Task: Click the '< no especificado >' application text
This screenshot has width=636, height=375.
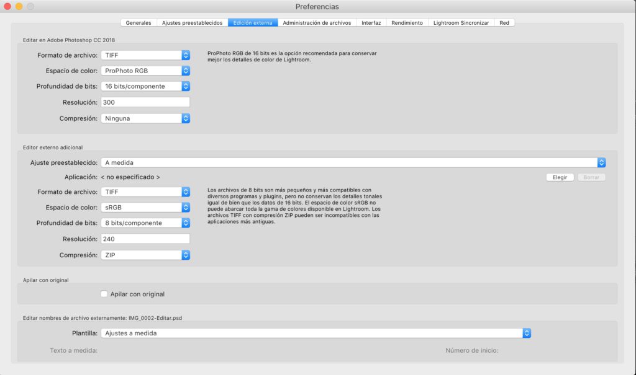Action: (130, 177)
